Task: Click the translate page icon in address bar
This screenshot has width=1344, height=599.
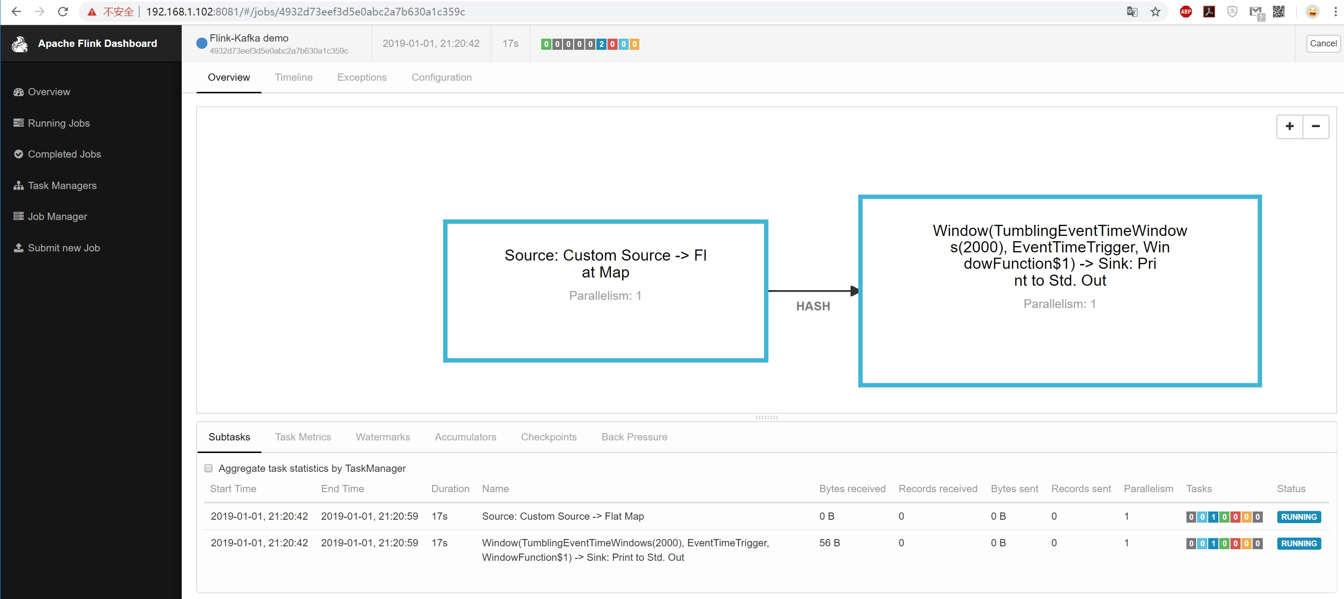Action: pos(1132,12)
